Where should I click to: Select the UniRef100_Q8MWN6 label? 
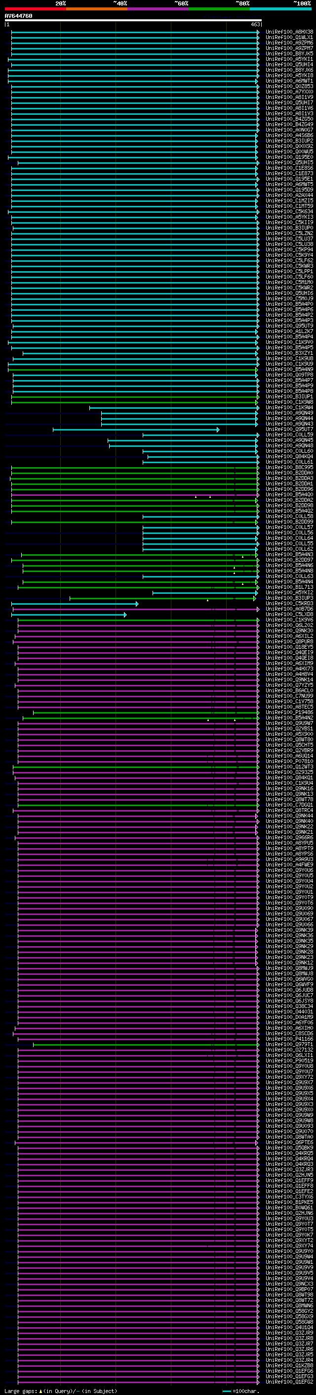click(x=289, y=1305)
